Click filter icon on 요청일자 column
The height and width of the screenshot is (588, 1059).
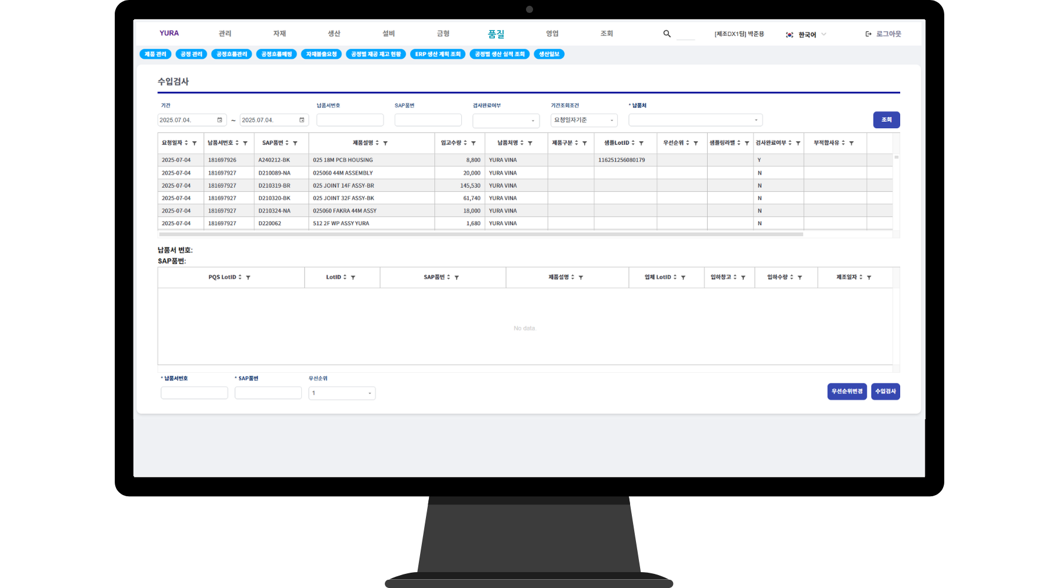195,143
